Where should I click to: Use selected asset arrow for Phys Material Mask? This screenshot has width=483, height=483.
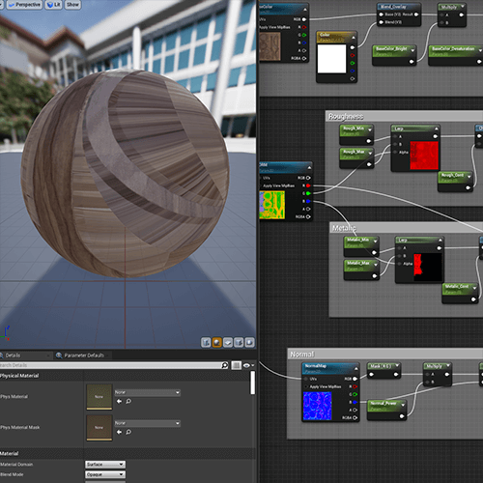pyautogui.click(x=119, y=432)
